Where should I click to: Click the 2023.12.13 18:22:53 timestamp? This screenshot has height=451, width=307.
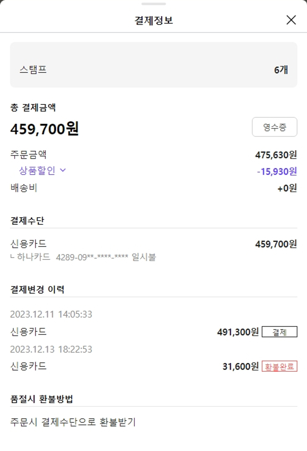click(51, 349)
